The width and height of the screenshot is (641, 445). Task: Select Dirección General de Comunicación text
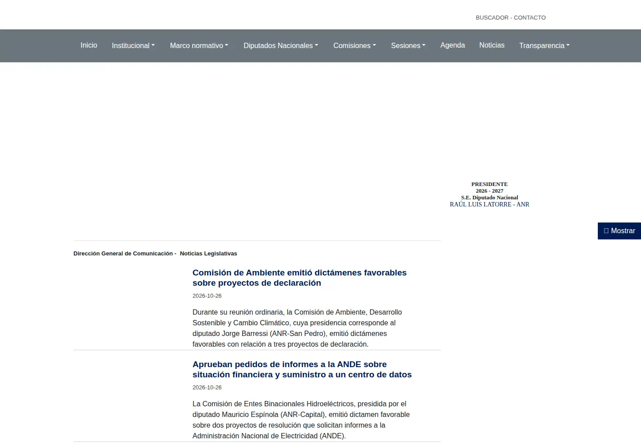click(123, 254)
